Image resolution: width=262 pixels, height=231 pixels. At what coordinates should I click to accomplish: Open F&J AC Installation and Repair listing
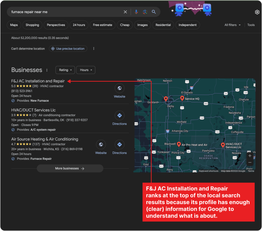[x=38, y=81]
